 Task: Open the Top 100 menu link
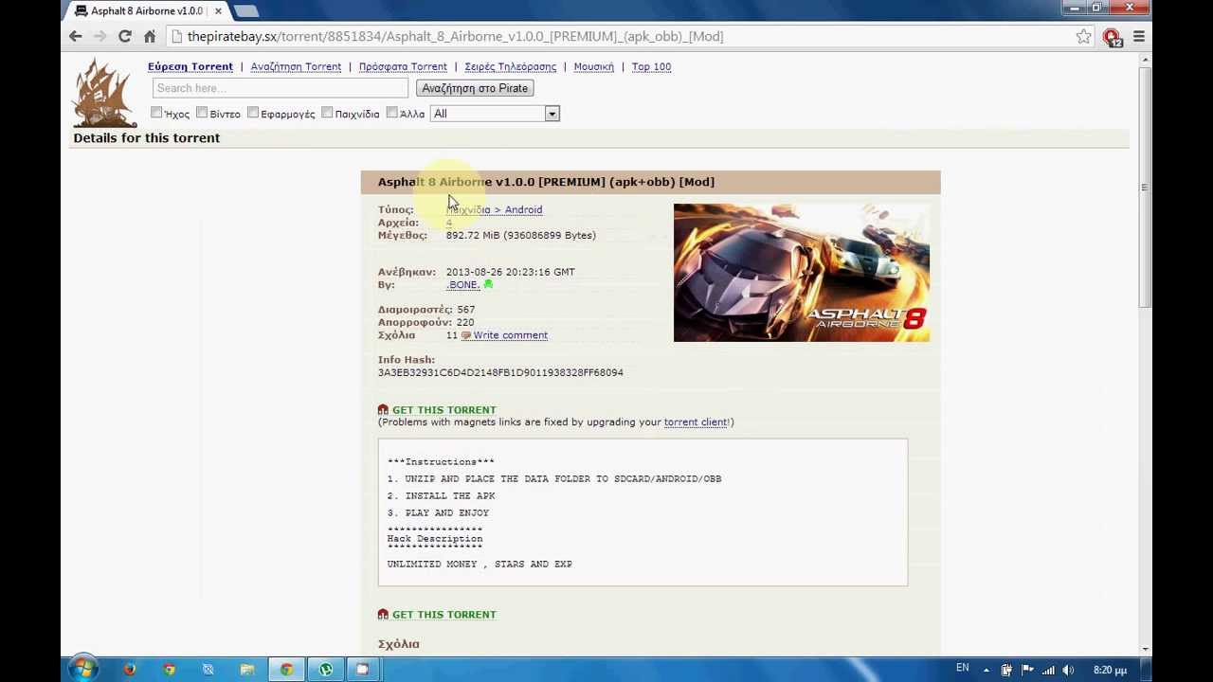click(651, 66)
